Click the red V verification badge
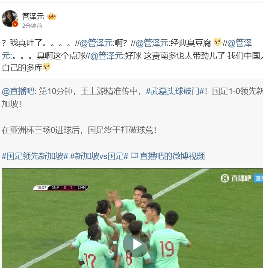Viewport: 263px width, 268px height. (x=15, y=24)
